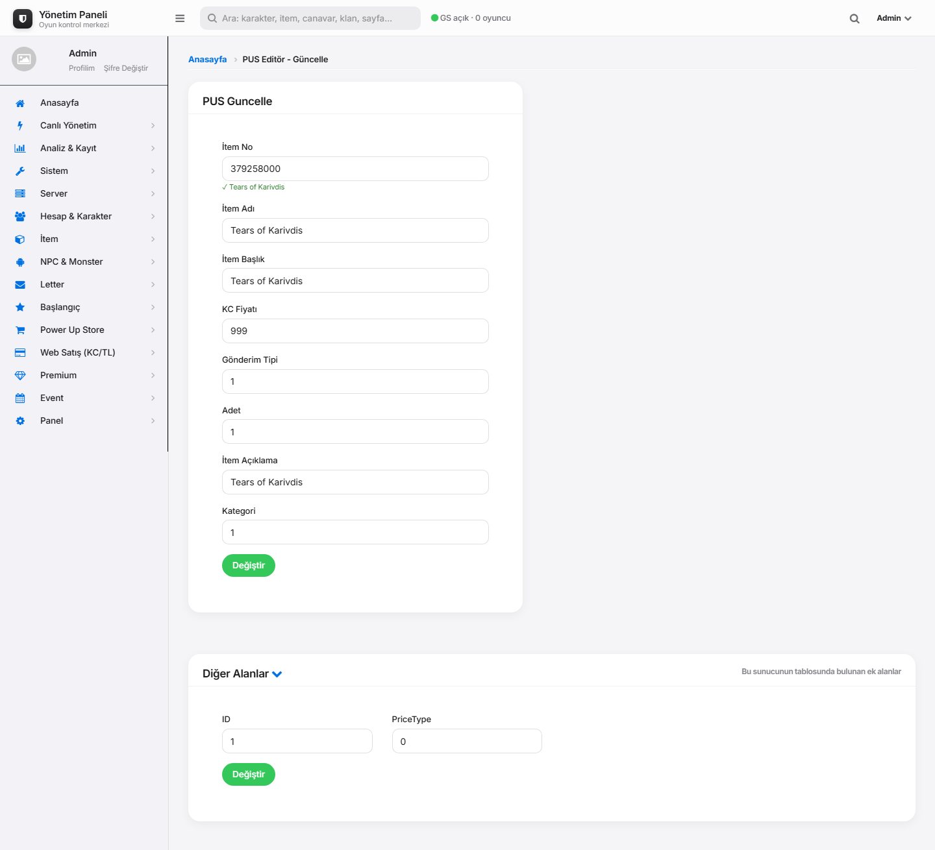Click the Web Satış credit card icon
This screenshot has width=935, height=850.
pos(20,353)
